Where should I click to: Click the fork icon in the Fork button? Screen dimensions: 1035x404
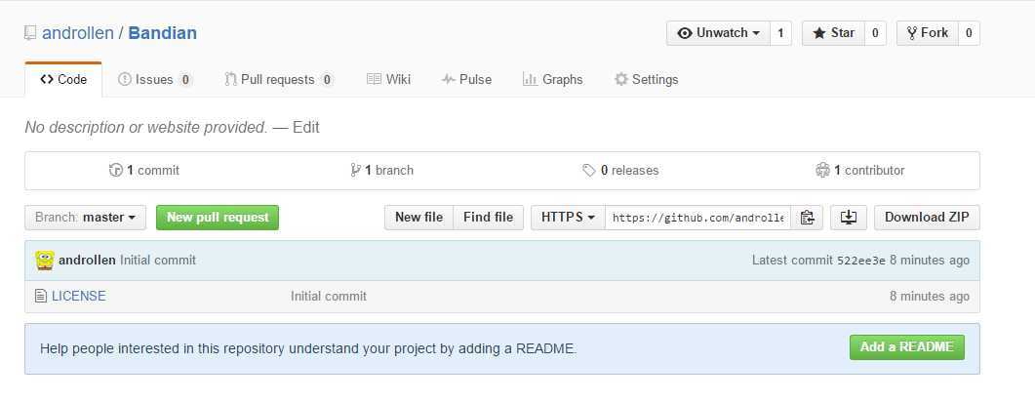tap(912, 33)
